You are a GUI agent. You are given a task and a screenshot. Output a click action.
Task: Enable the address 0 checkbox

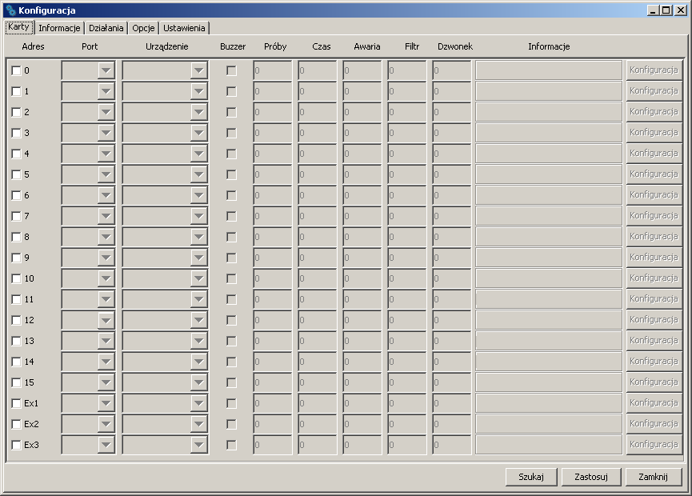pyautogui.click(x=16, y=70)
